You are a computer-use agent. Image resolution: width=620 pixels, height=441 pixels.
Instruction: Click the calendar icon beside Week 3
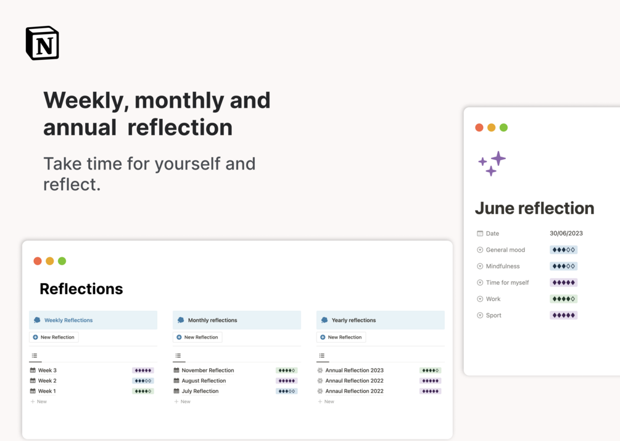point(33,371)
